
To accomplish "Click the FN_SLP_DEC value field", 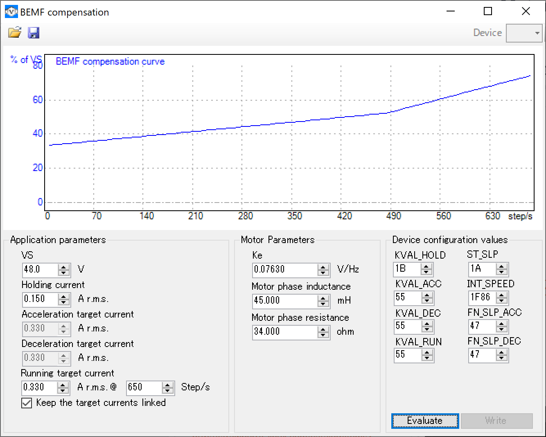I will (482, 355).
